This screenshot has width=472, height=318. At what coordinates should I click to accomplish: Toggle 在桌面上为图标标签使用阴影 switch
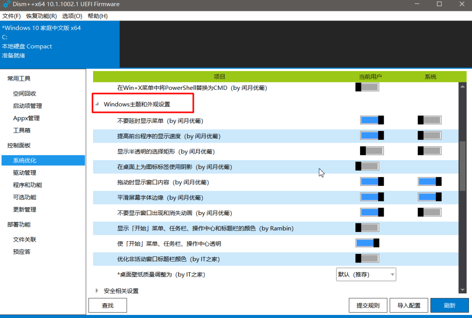tap(367, 166)
